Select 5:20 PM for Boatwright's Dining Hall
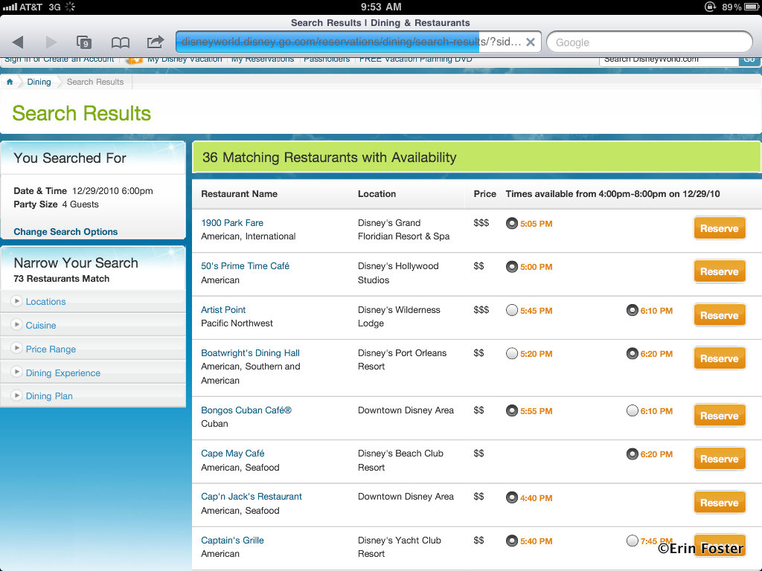The width and height of the screenshot is (762, 571). (512, 354)
